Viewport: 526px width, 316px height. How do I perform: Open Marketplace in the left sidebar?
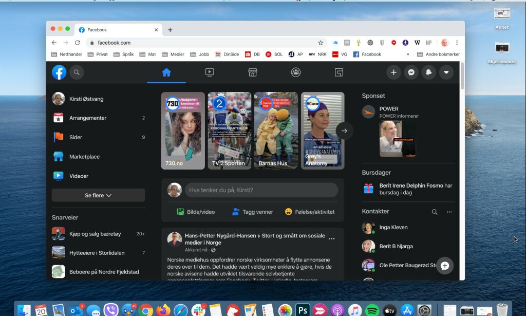click(98, 156)
